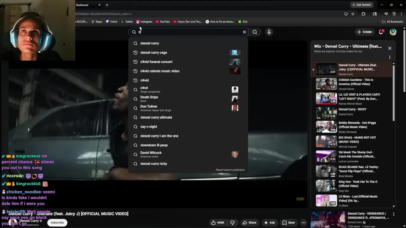The width and height of the screenshot is (406, 228).
Task: Select suggestion 'denzel curry ricky'
Action: [188, 164]
